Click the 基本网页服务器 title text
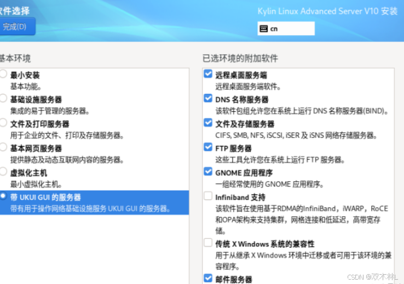 pos(36,149)
